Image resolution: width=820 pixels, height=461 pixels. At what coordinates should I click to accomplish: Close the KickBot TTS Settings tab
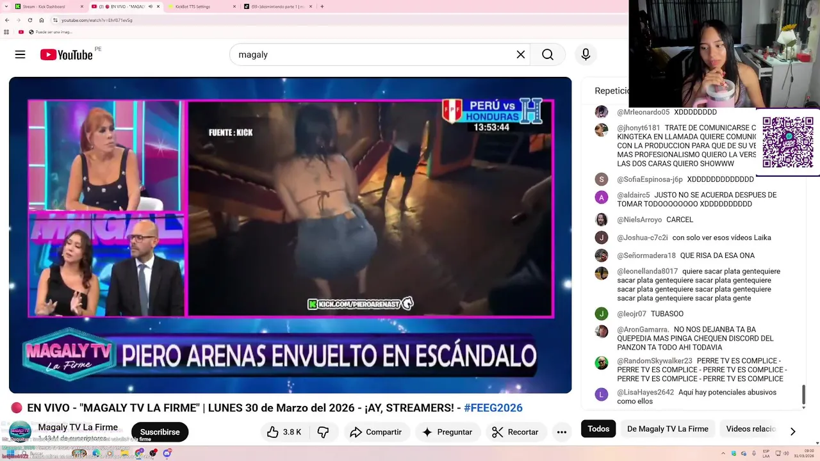click(x=234, y=6)
